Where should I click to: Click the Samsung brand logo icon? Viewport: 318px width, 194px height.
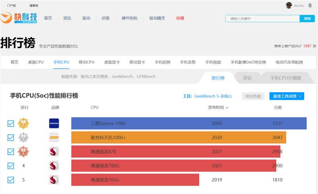pyautogui.click(x=54, y=123)
